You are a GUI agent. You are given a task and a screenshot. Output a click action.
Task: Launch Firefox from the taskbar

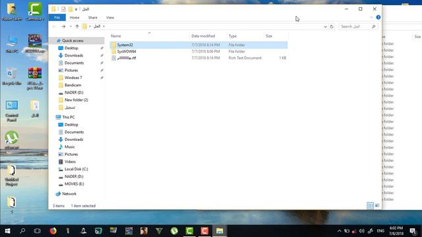(53, 231)
